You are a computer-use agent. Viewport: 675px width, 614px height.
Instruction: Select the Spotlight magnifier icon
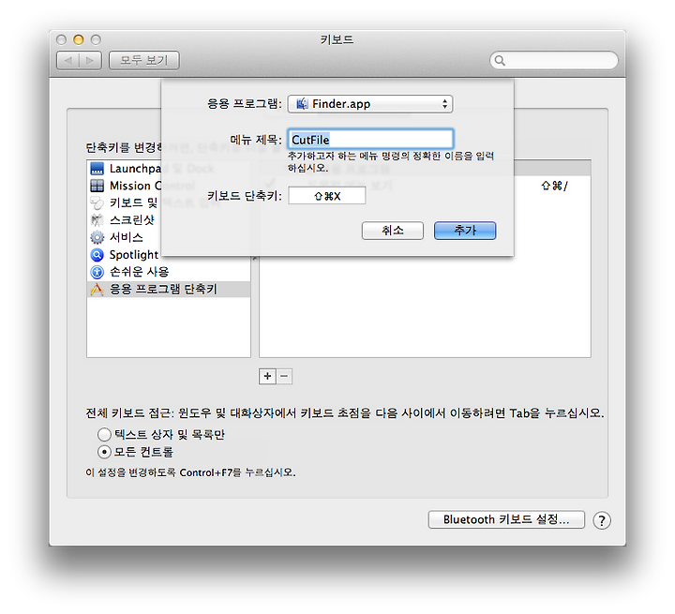tap(97, 254)
